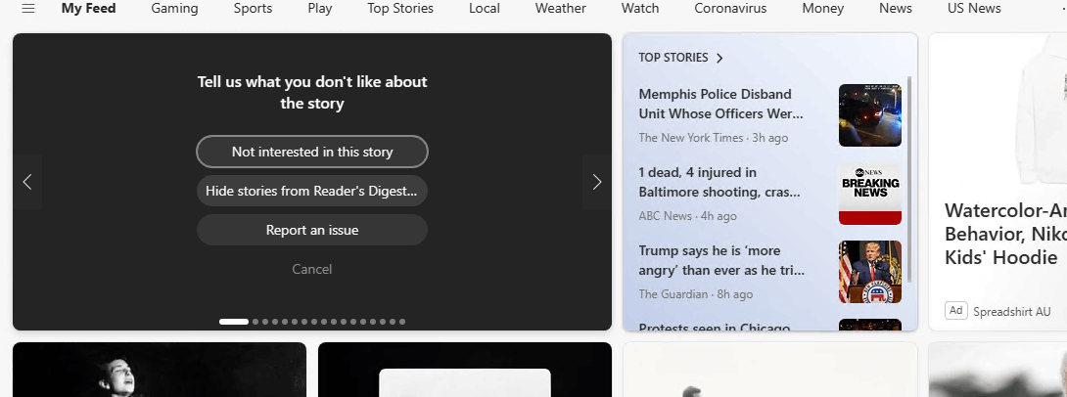Viewport: 1067px width, 397px height.
Task: Read Memphis Police Disband Unit story
Action: pos(721,104)
